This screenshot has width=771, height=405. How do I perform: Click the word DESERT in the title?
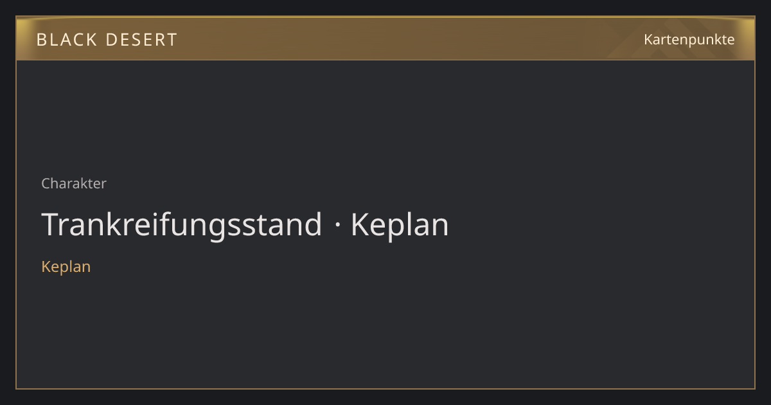click(141, 40)
